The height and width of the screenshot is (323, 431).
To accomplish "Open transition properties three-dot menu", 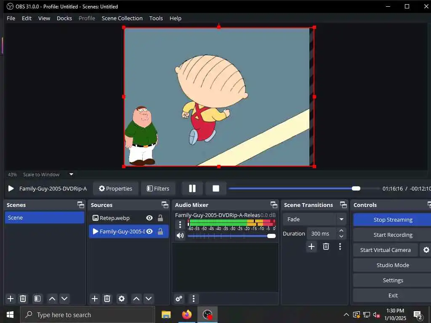I will (x=340, y=246).
